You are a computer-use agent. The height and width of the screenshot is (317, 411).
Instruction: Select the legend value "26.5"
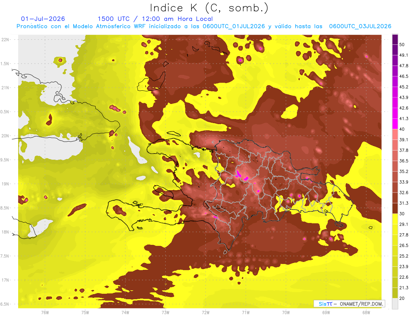click(x=404, y=246)
